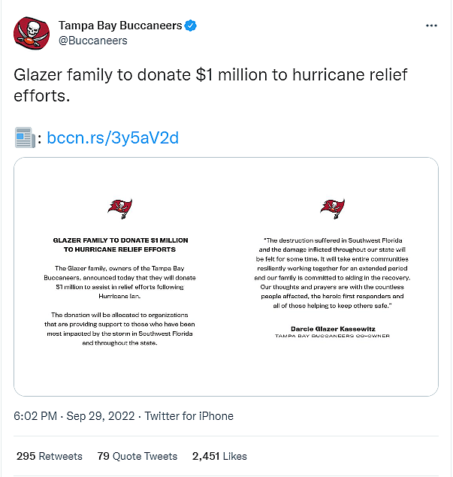Click the Buccaneers flag logo in right image
The width and height of the screenshot is (453, 477).
332,208
